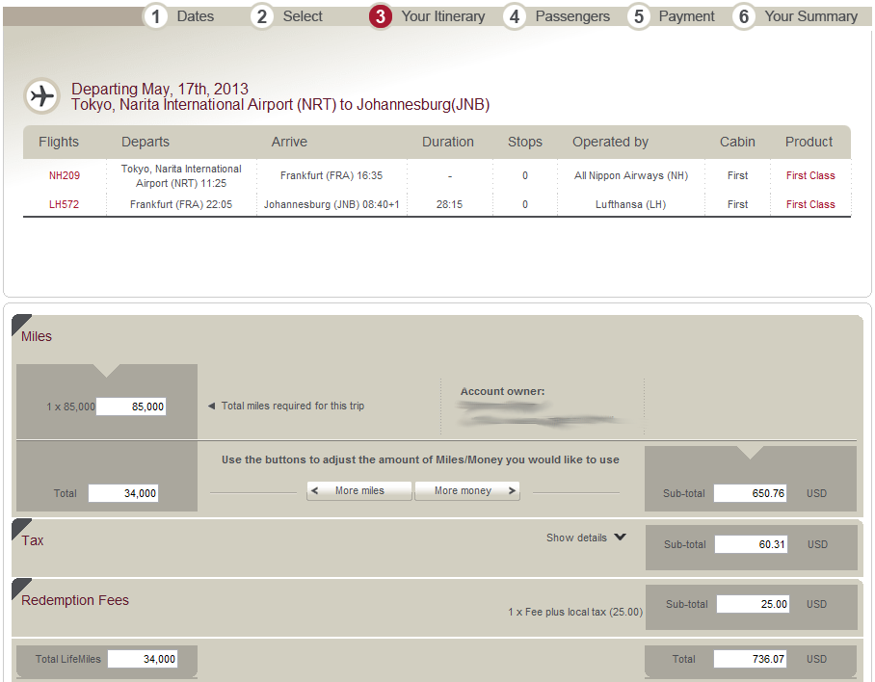Screen dimensions: 875x682
Task: Toggle the Redemption Fees corner triangle
Action: [20, 587]
